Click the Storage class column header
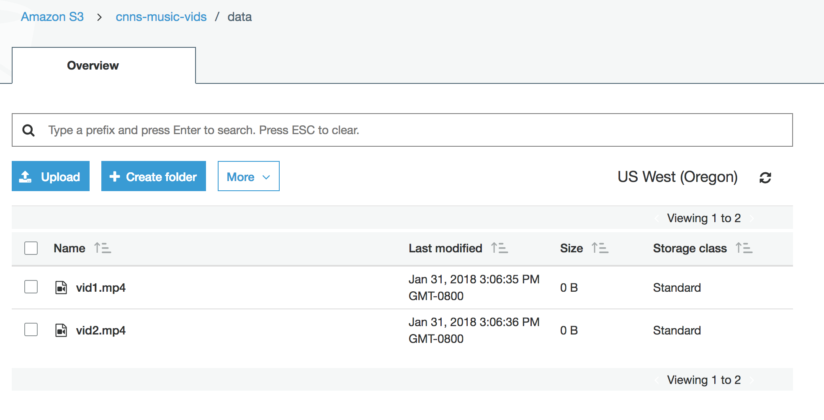Image resolution: width=824 pixels, height=420 pixels. coord(690,248)
